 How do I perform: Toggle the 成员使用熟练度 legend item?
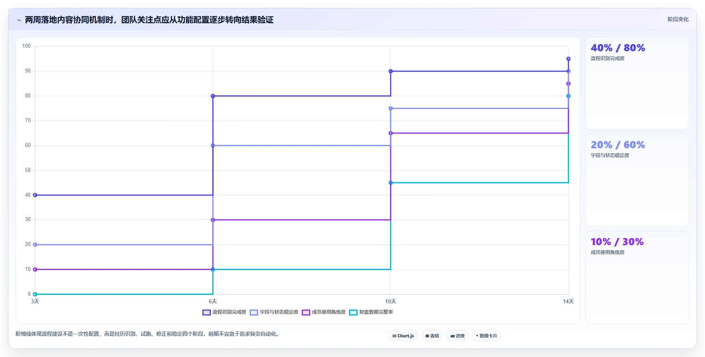(x=324, y=312)
